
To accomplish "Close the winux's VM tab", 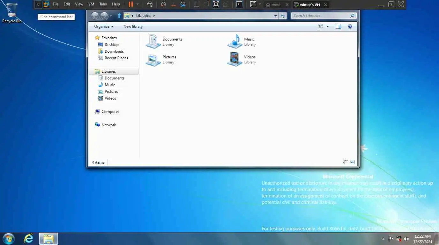I will coord(325,5).
